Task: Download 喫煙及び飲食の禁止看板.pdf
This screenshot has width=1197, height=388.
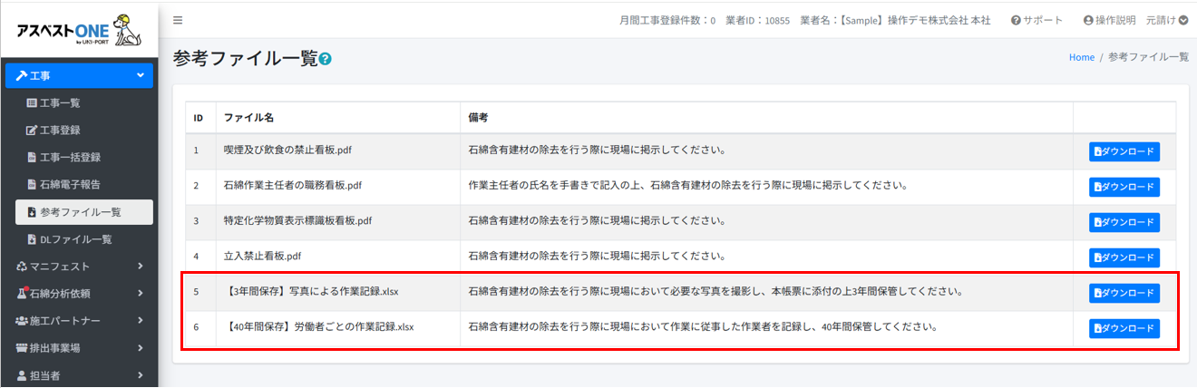Action: tap(1124, 151)
